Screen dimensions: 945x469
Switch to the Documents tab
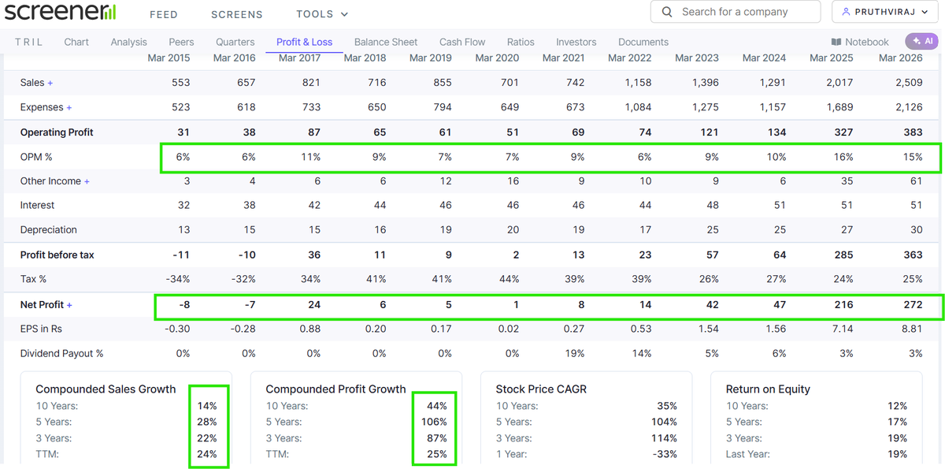[643, 42]
